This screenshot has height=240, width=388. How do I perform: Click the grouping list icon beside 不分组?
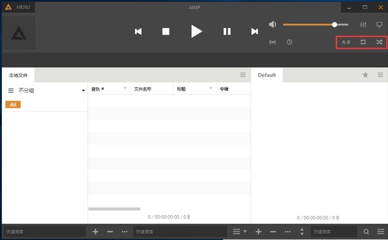11,91
